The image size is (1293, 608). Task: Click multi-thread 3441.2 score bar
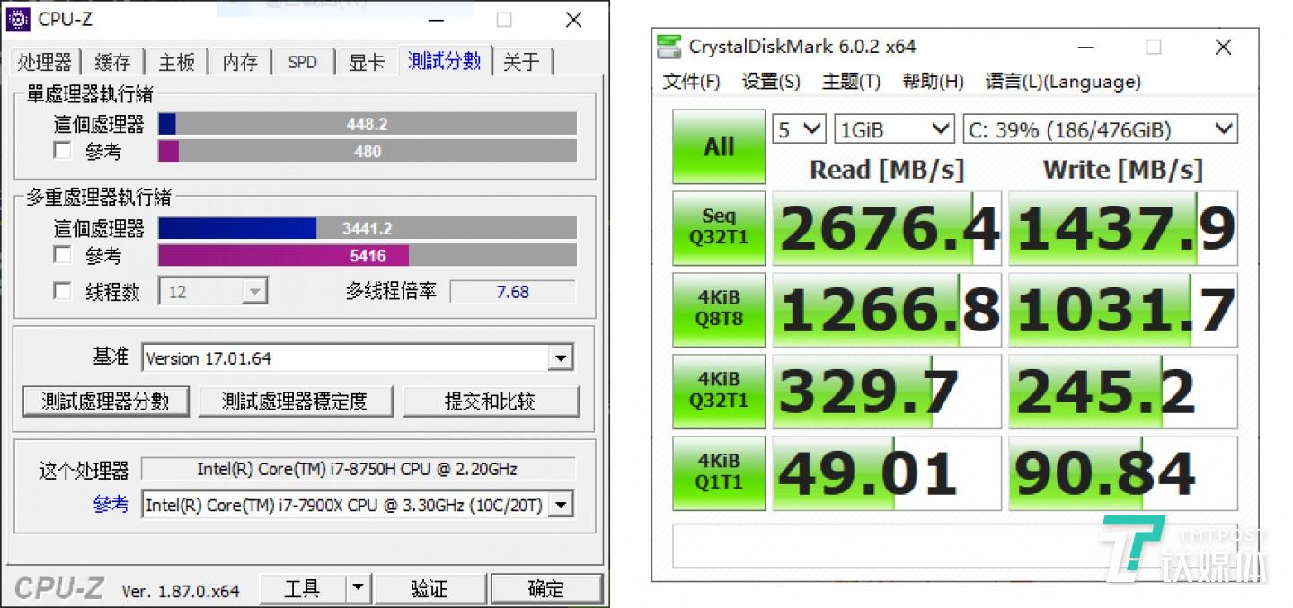[368, 228]
